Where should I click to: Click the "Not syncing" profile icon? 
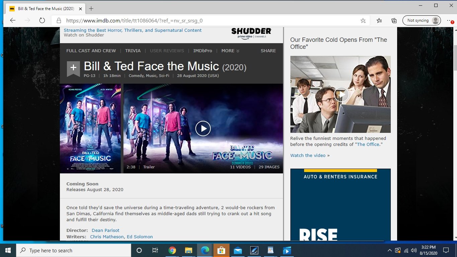[x=421, y=20]
